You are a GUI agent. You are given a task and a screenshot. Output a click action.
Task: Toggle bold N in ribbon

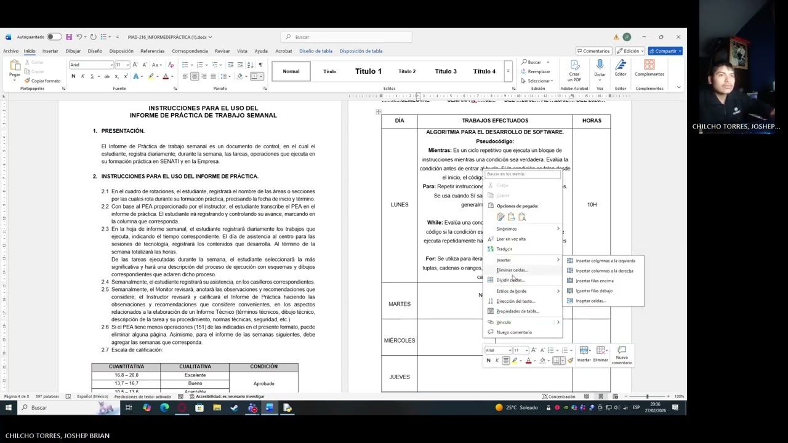[x=73, y=76]
